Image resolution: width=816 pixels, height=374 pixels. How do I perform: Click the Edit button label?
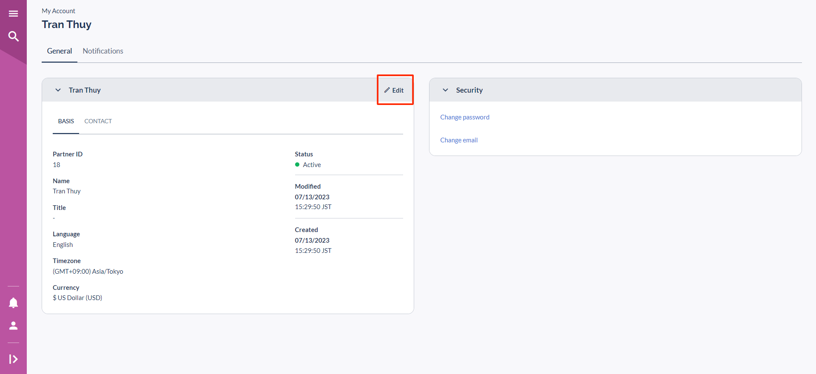point(398,91)
